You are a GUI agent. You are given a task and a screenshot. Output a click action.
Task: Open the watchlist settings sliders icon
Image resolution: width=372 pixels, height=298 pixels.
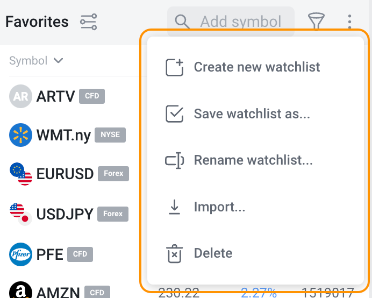(x=88, y=22)
